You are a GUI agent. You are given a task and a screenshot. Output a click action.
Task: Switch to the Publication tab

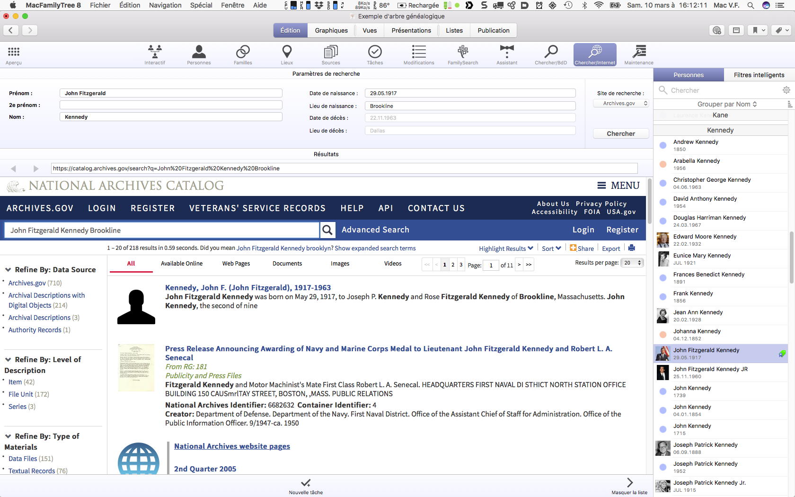[x=494, y=30]
